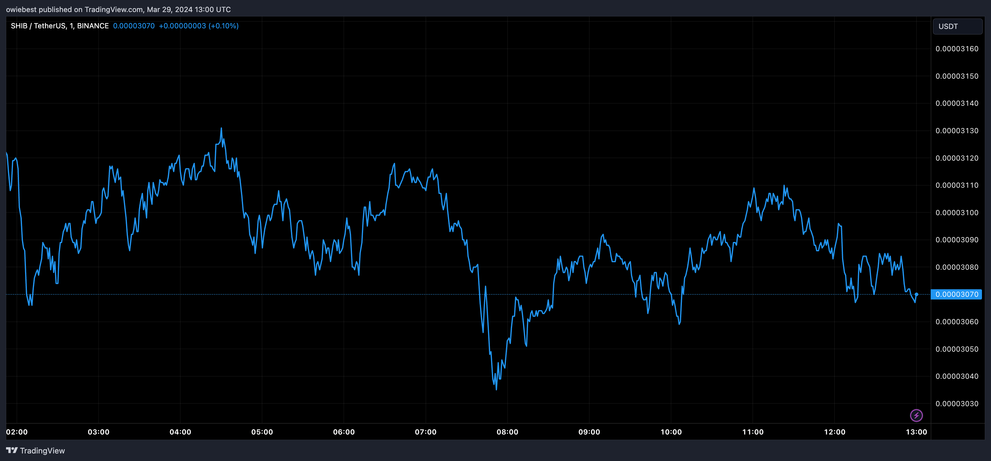Click the published-by header text at top

pyautogui.click(x=118, y=9)
